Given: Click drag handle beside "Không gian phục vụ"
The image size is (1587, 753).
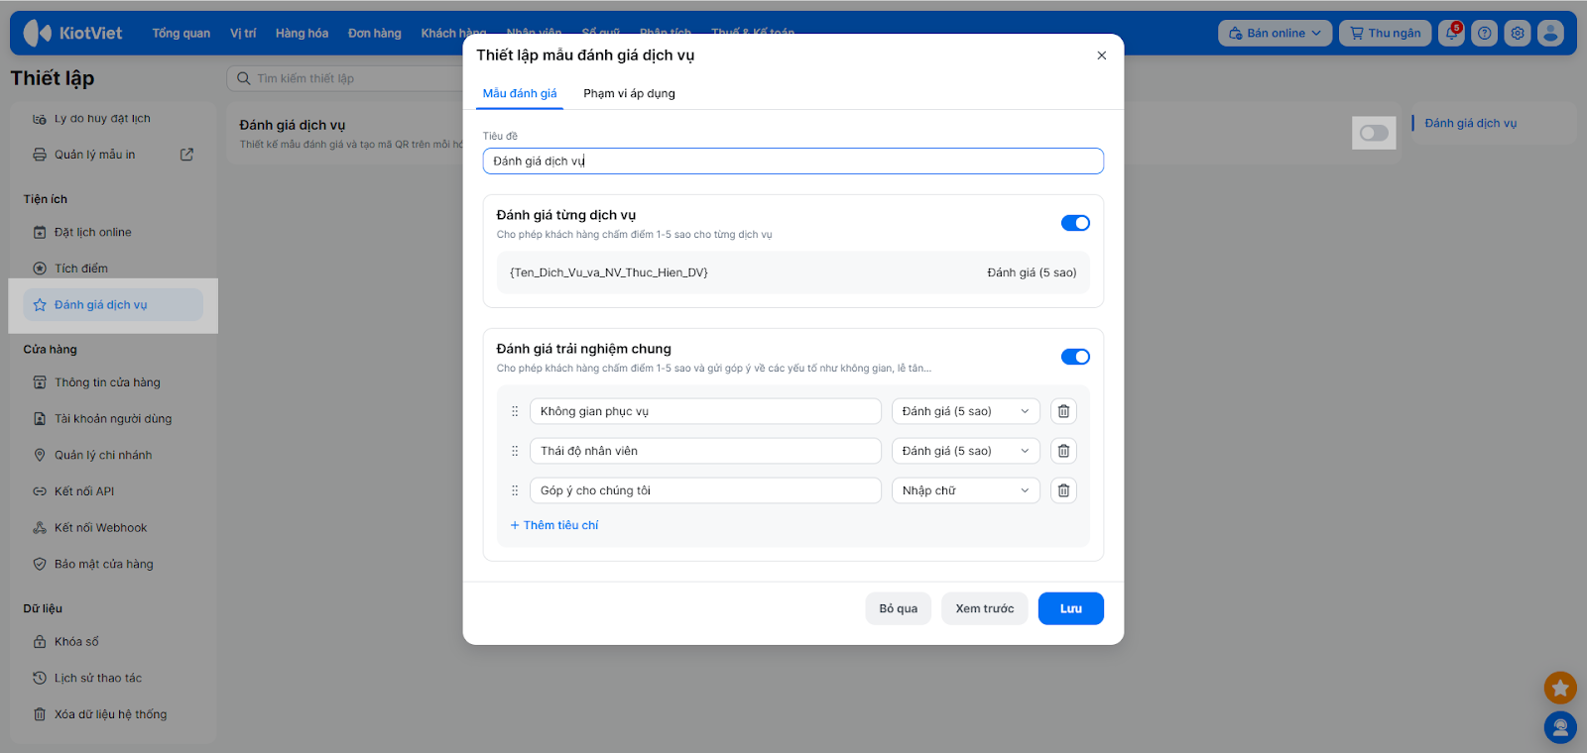Looking at the screenshot, I should coord(515,411).
